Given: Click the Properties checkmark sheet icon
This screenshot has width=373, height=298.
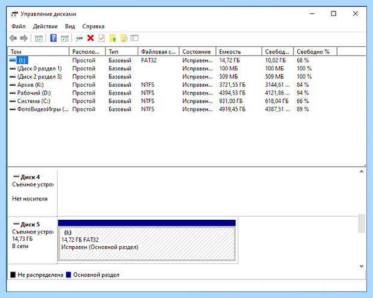Looking at the screenshot, I should pos(102,38).
